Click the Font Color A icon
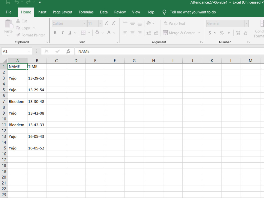This screenshot has width=264, height=198. (x=109, y=32)
